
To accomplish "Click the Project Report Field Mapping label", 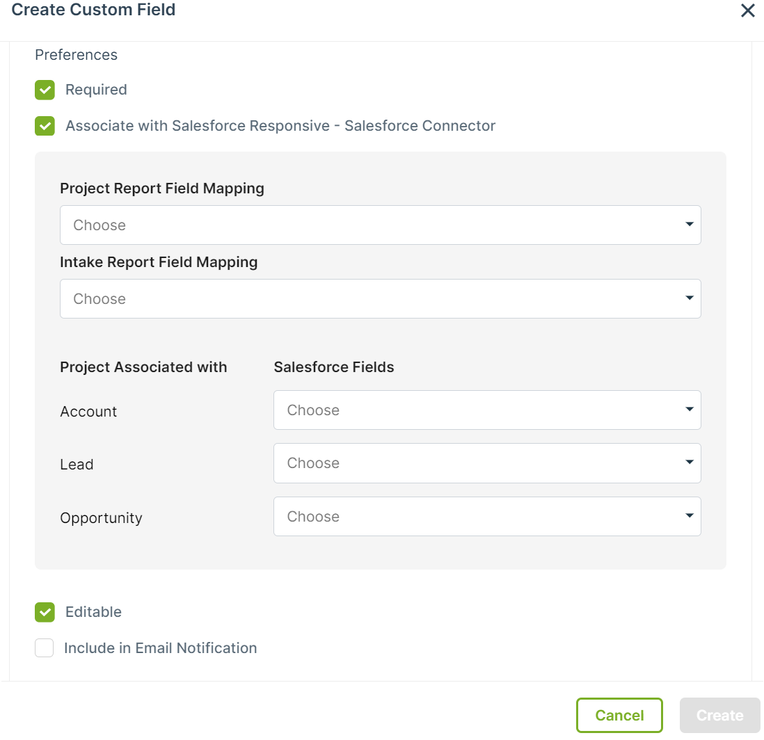I will [161, 188].
